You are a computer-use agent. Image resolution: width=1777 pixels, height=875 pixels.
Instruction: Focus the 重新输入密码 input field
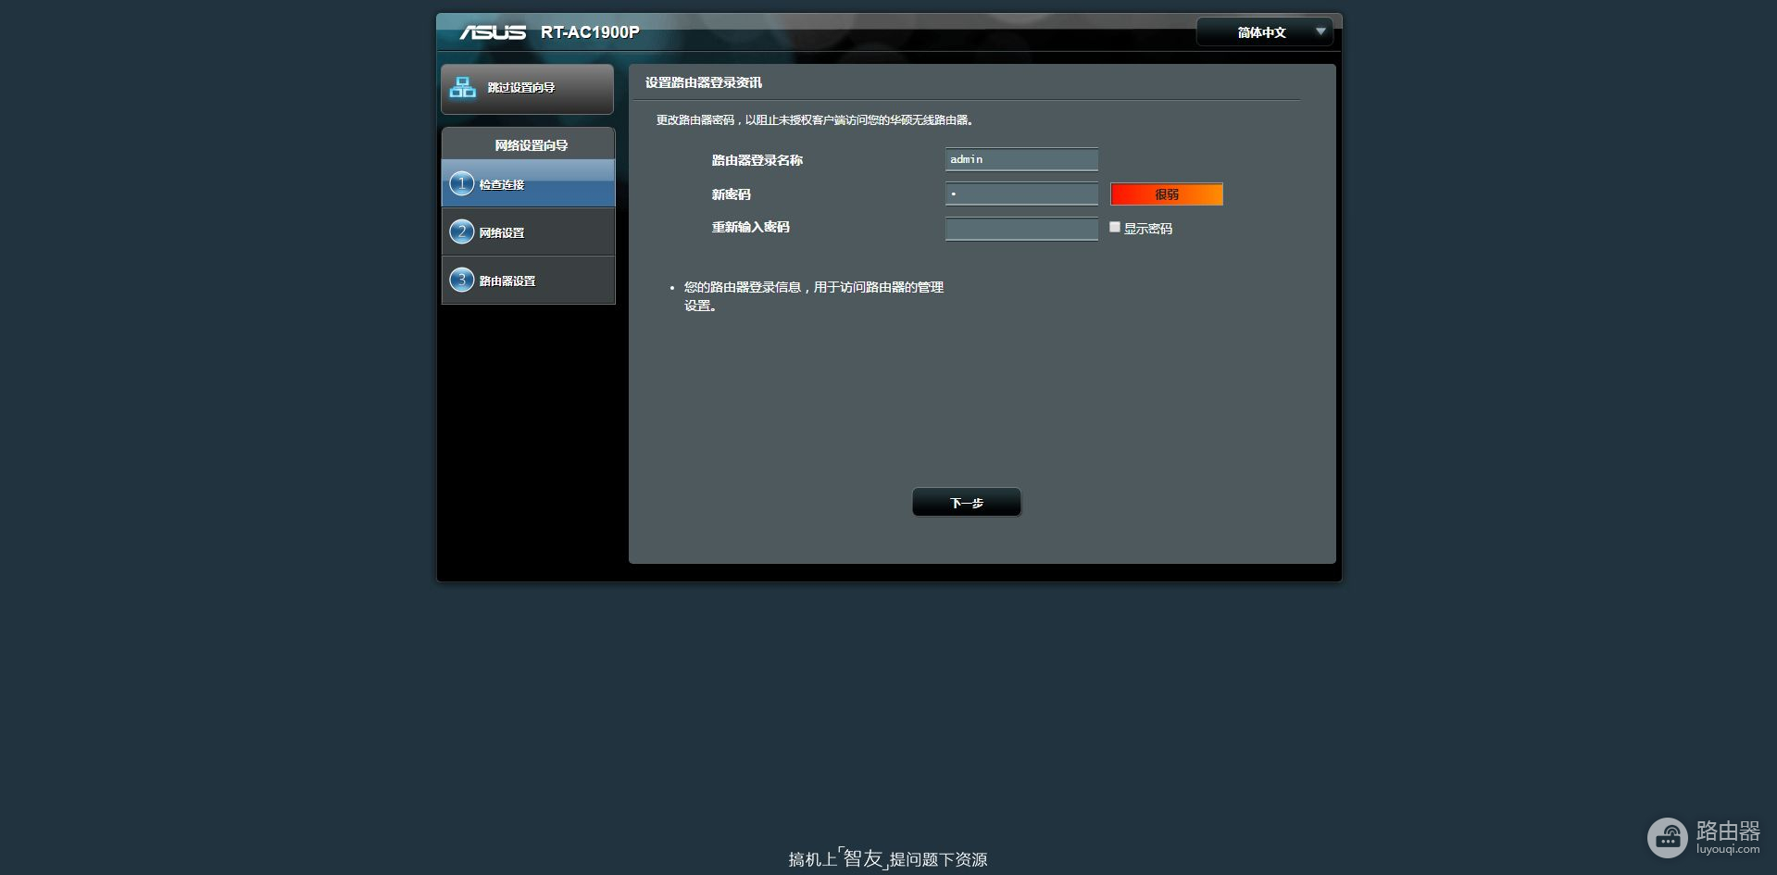click(1021, 229)
